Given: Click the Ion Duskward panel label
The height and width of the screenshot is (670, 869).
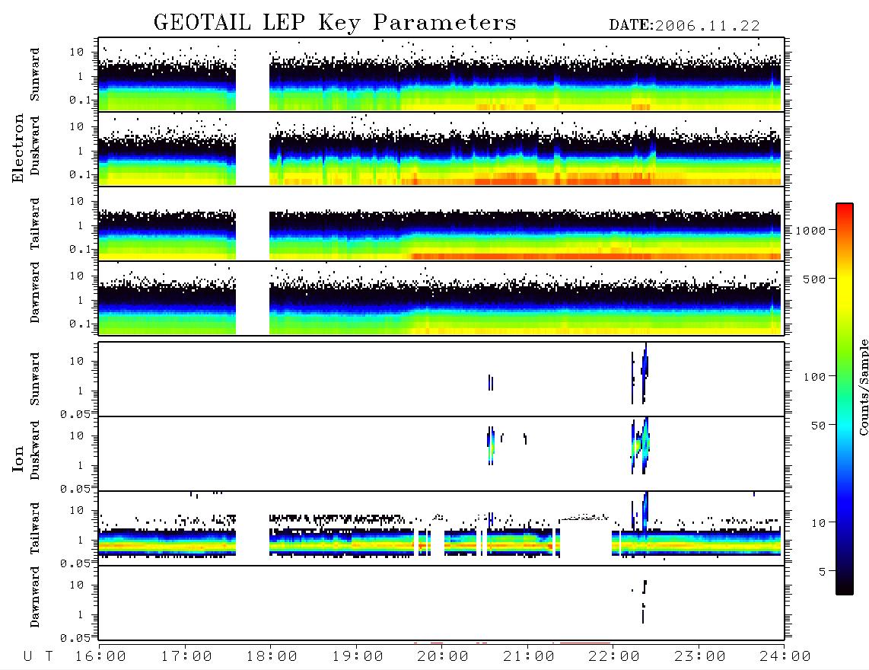Looking at the screenshot, I should point(34,451).
